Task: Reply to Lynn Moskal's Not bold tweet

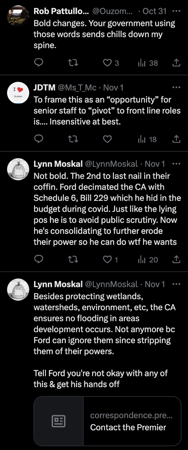Action: click(x=39, y=259)
